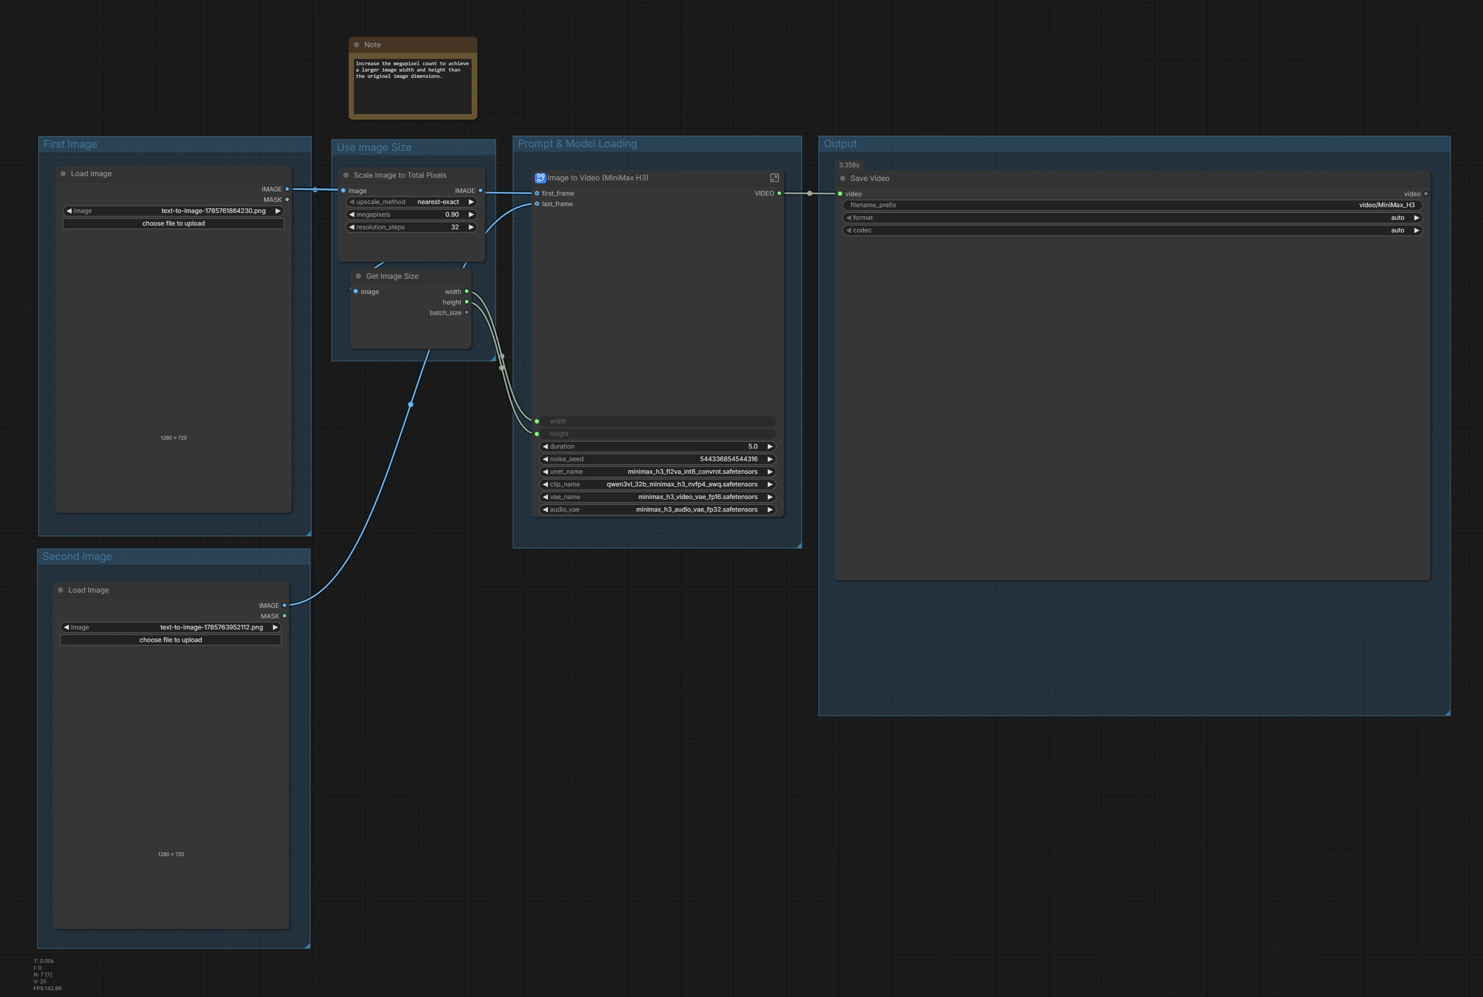1483x997 pixels.
Task: Click the VIDEO output port on Image to Video
Action: [x=779, y=194]
